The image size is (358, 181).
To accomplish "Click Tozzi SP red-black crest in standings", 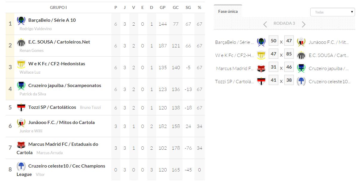I will 21,107.
